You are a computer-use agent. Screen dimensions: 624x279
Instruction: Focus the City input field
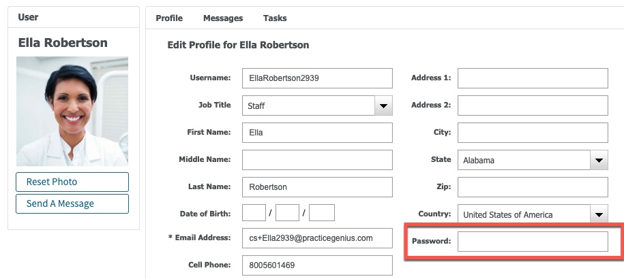click(x=532, y=133)
